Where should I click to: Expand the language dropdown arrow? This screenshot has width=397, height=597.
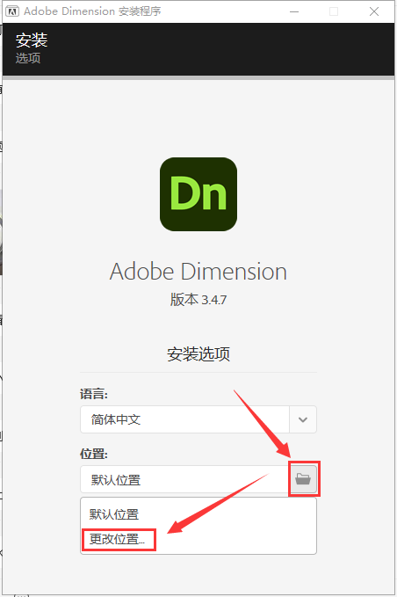pos(303,419)
